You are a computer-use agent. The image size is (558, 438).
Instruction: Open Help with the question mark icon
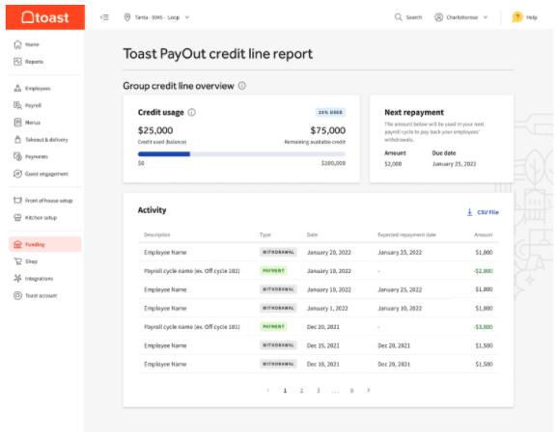coord(517,17)
